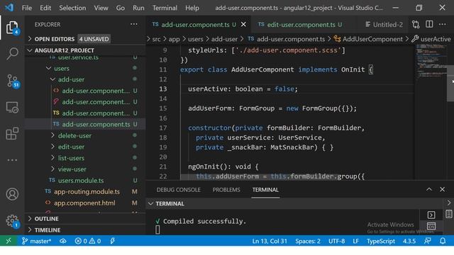Open the Go menu
The height and width of the screenshot is (255, 454).
point(120,8)
